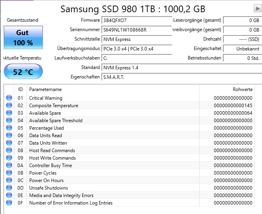Click the status orb for Number of Error Information Log Entries
The image size is (262, 214).
coord(9,203)
